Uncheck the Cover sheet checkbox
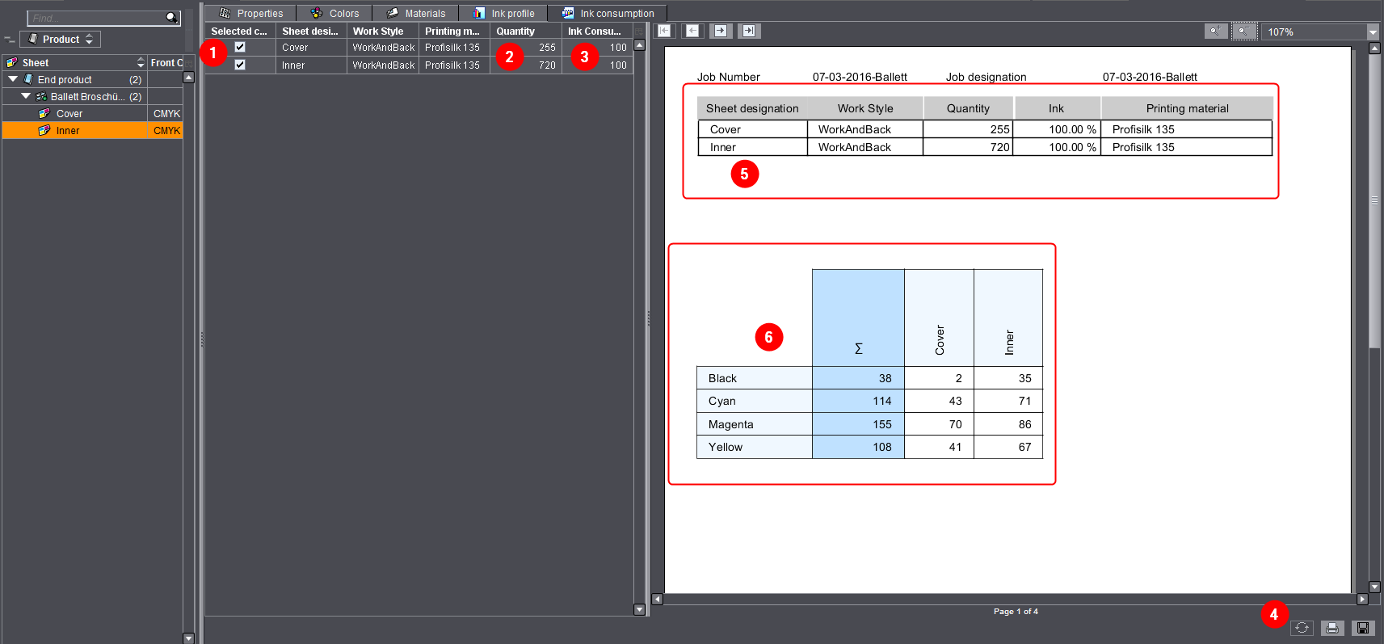The height and width of the screenshot is (644, 1384). click(x=240, y=47)
